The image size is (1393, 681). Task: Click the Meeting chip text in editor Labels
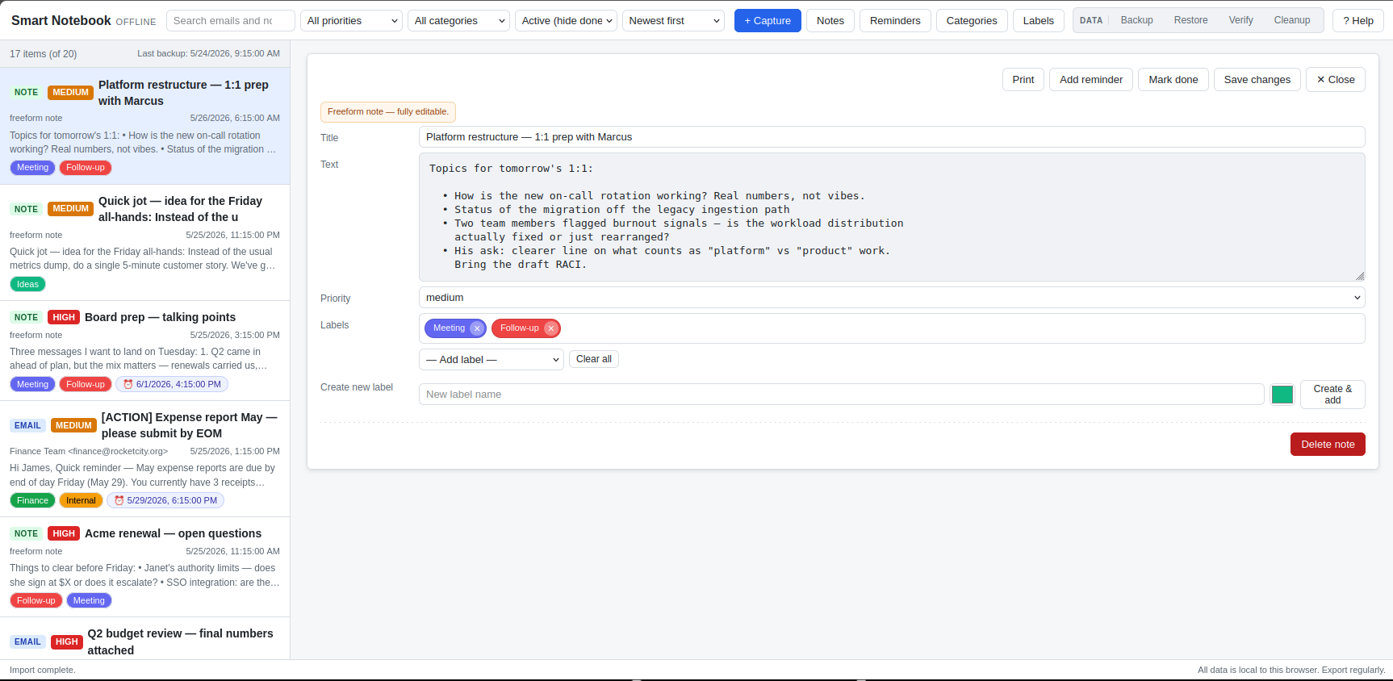click(x=449, y=328)
